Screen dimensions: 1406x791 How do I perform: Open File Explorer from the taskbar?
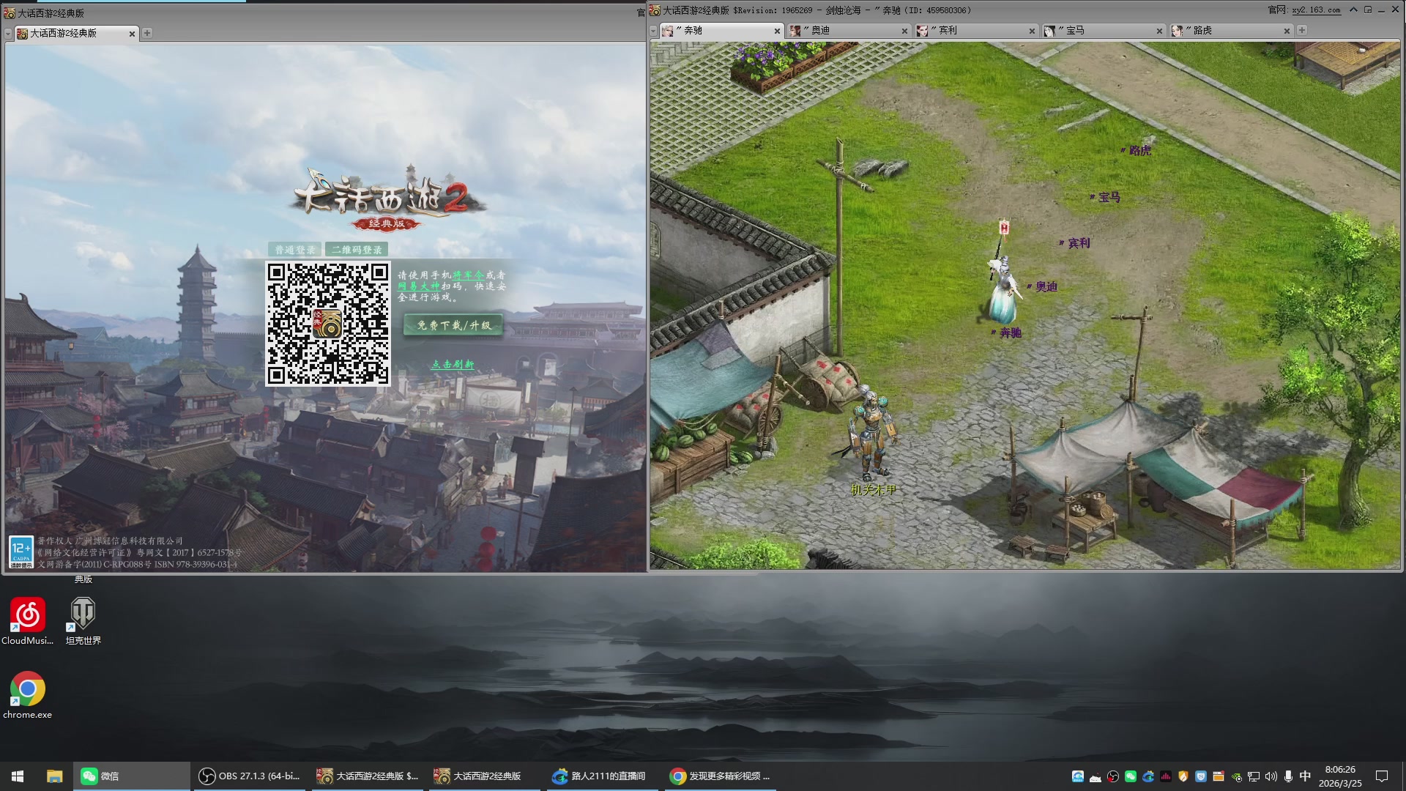(54, 776)
